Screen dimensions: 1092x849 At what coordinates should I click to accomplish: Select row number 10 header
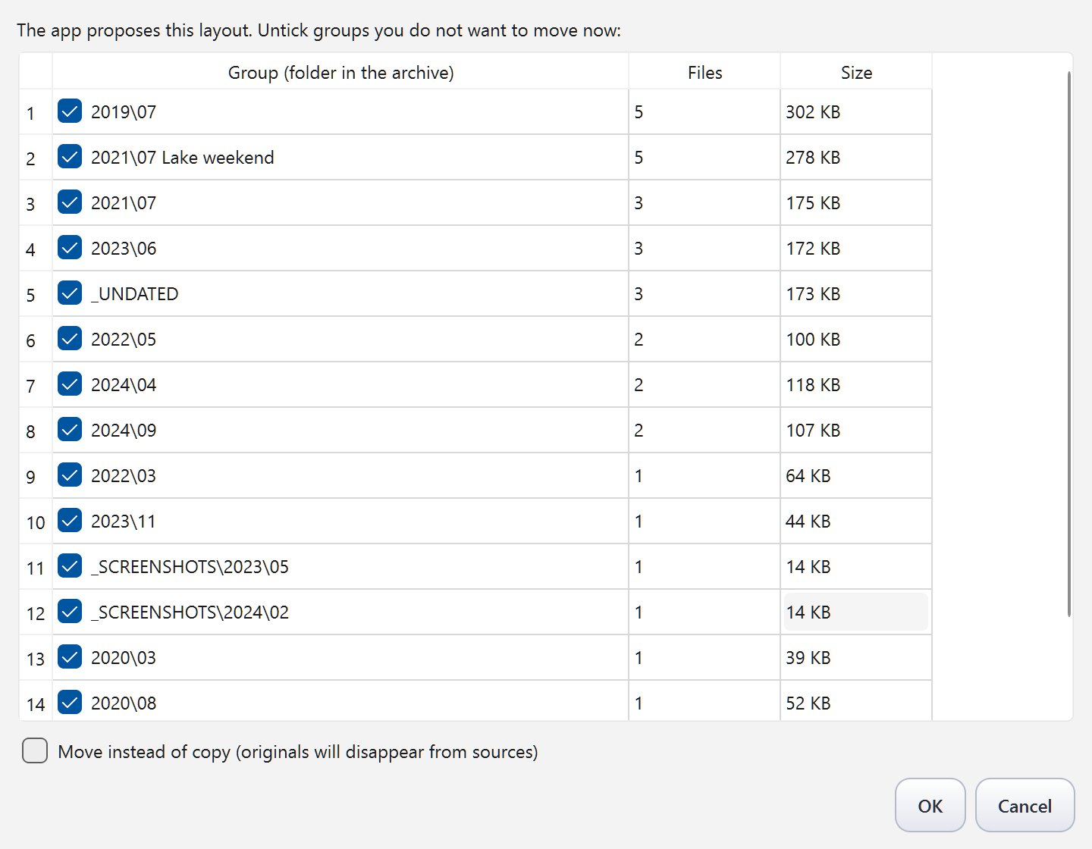[x=36, y=522]
